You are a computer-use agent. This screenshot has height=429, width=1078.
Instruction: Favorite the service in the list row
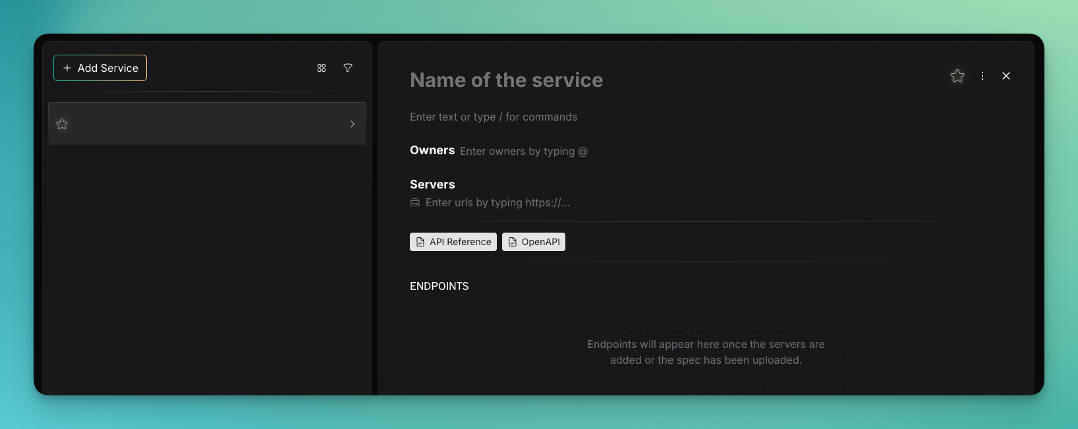click(62, 124)
